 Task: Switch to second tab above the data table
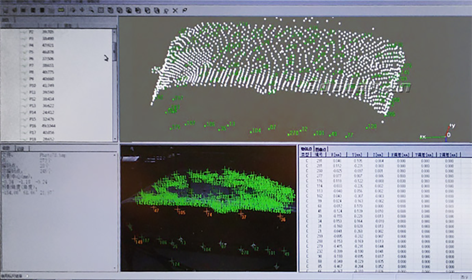(320, 149)
